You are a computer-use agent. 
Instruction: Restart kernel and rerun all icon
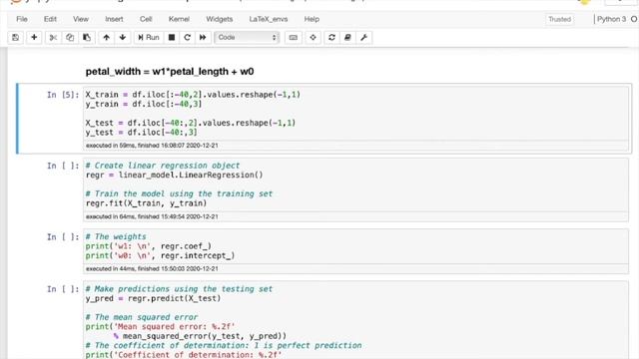point(203,38)
